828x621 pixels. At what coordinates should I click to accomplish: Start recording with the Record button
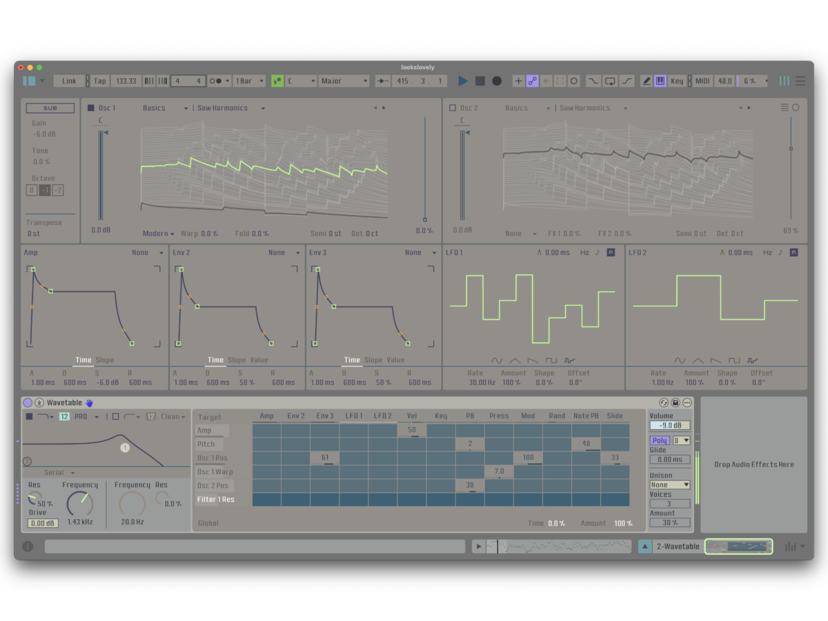point(497,81)
